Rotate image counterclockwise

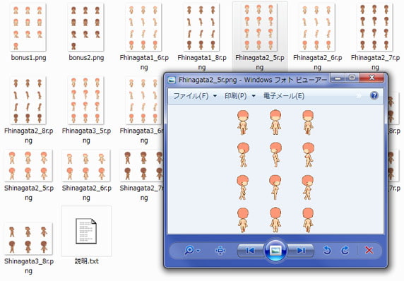[327, 250]
